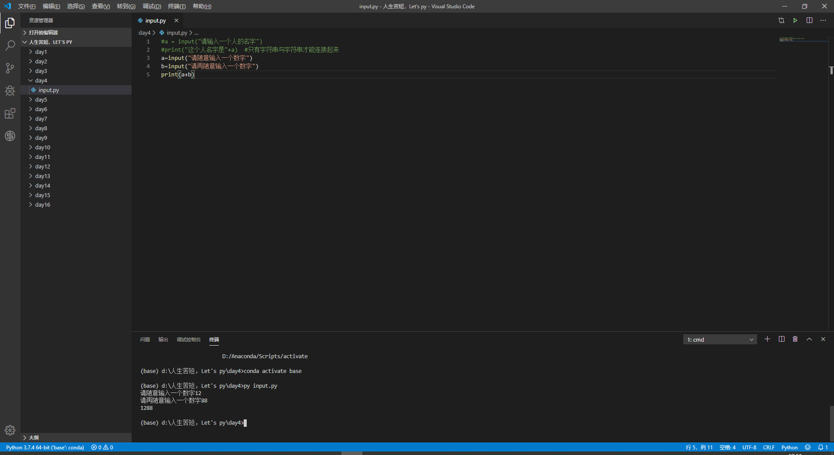Click day4 in the breadcrumb

(144, 33)
